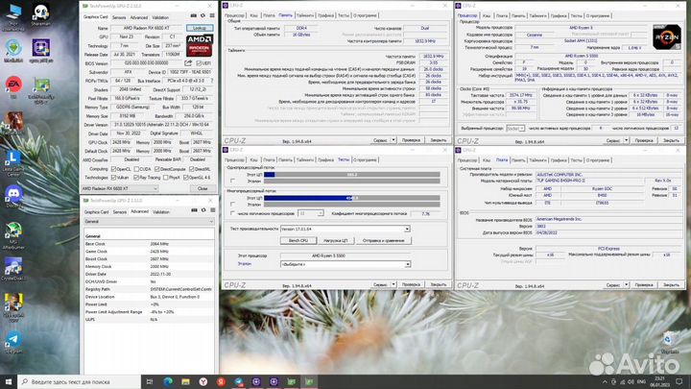
Task: Open the reference CPU dropdown «Выберите»
Action: [x=345, y=264]
